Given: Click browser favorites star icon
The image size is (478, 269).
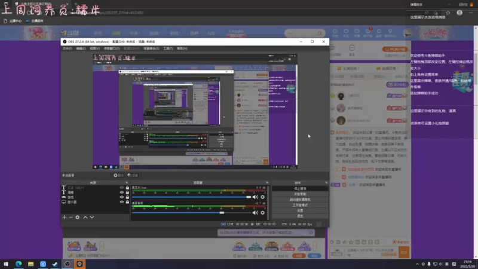Looking at the screenshot, I should point(448,13).
